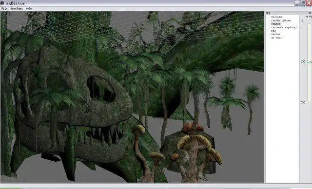
Task: Open render option in the tool list
Action: [x=281, y=20]
